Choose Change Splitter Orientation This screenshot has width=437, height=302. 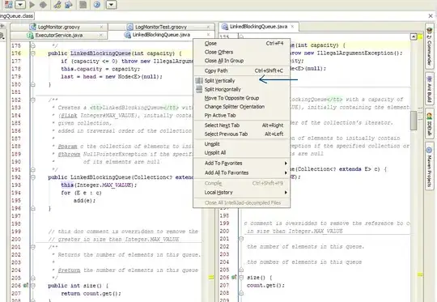pos(242,107)
